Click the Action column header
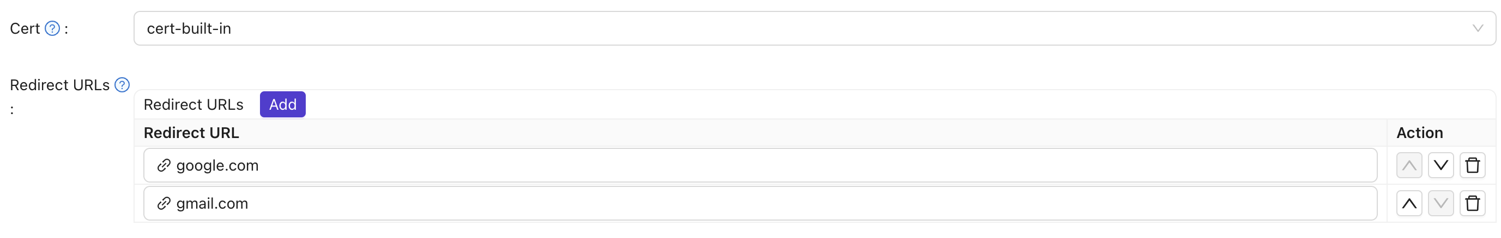This screenshot has height=238, width=1501. click(1419, 133)
